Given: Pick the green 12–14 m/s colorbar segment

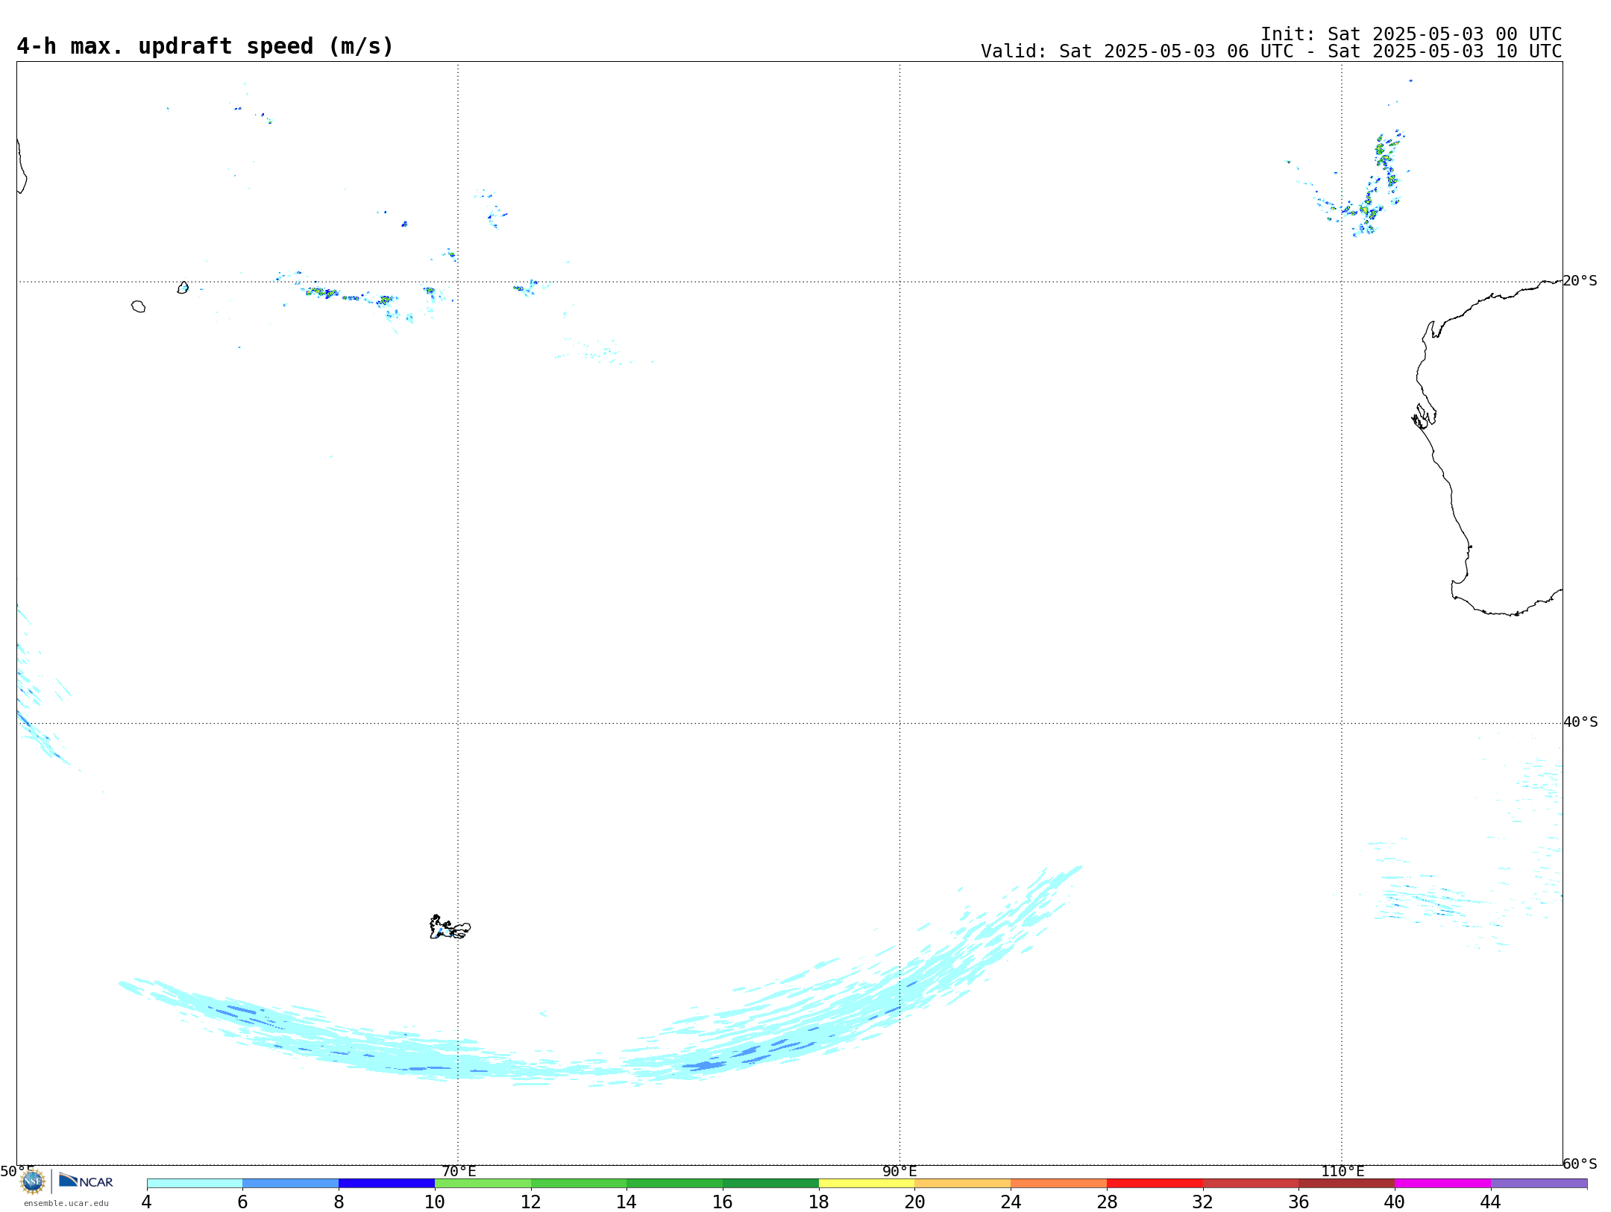Looking at the screenshot, I should (579, 1183).
